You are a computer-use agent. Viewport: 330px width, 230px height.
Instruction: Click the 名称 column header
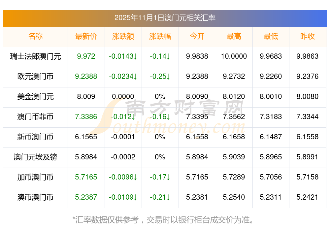[x=35, y=36]
